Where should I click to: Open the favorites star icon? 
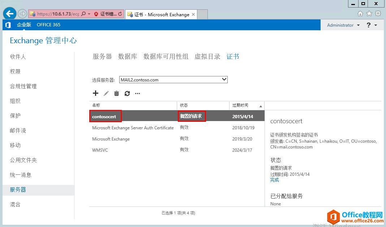pyautogui.click(x=369, y=13)
